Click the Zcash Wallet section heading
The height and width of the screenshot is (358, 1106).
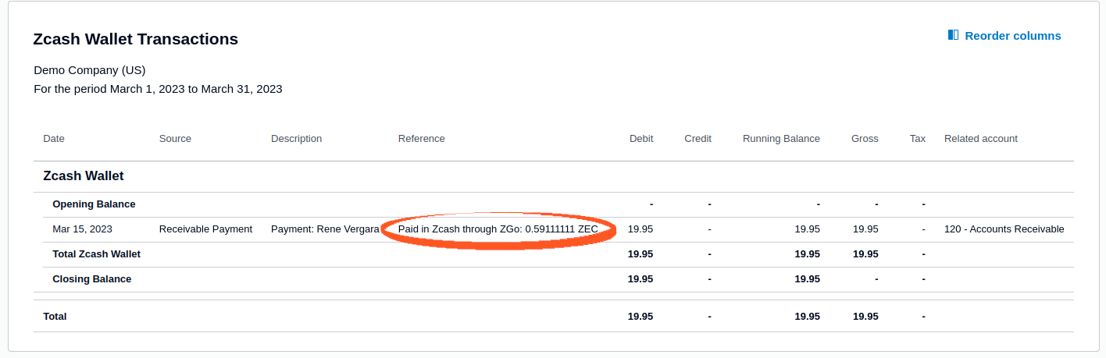tap(83, 176)
